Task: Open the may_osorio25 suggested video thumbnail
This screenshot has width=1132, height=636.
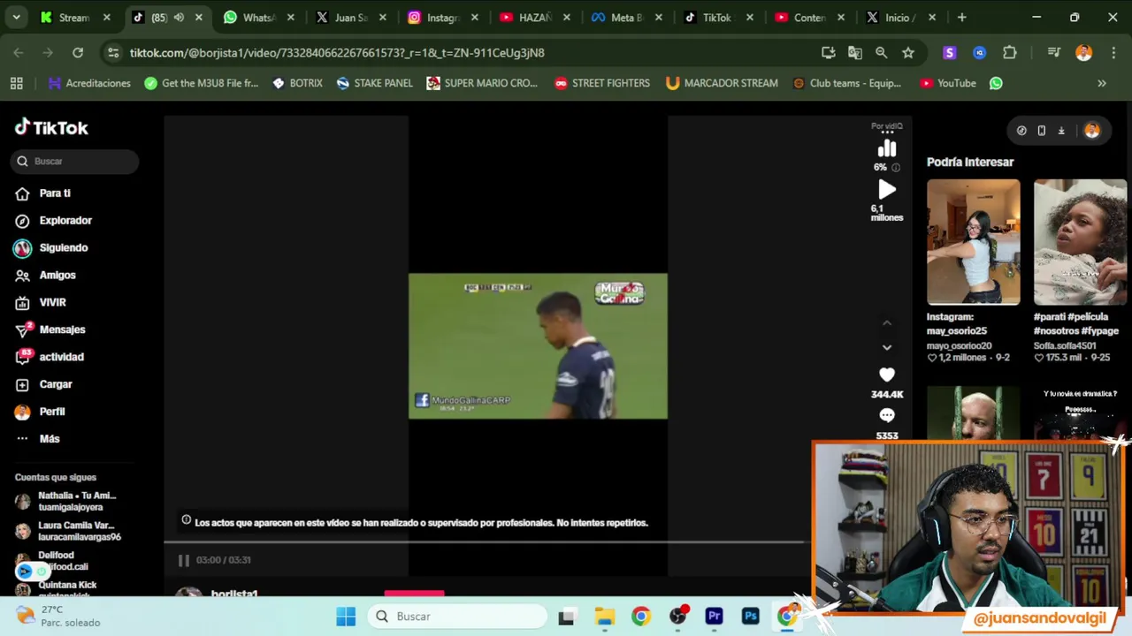Action: click(x=973, y=242)
